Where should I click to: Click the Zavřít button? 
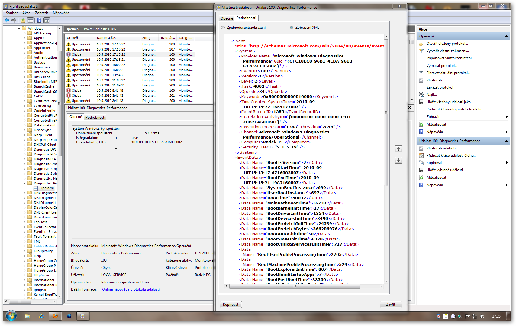pos(390,305)
